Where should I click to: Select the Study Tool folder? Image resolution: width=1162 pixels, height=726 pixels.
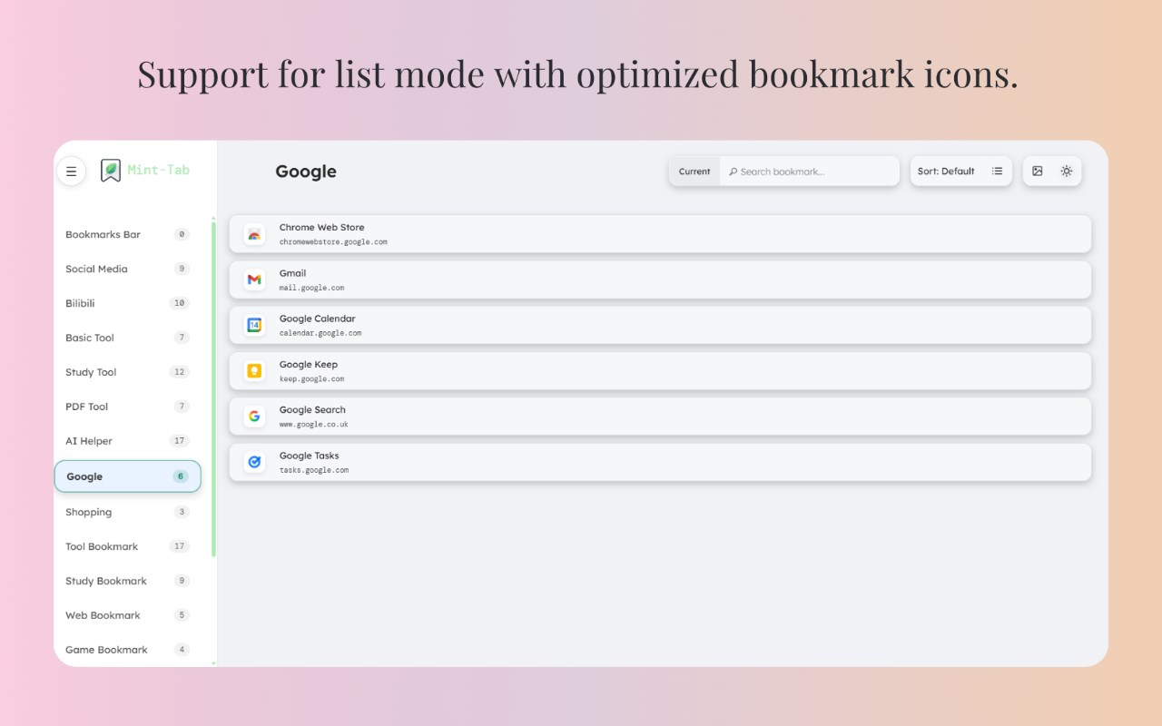[127, 372]
